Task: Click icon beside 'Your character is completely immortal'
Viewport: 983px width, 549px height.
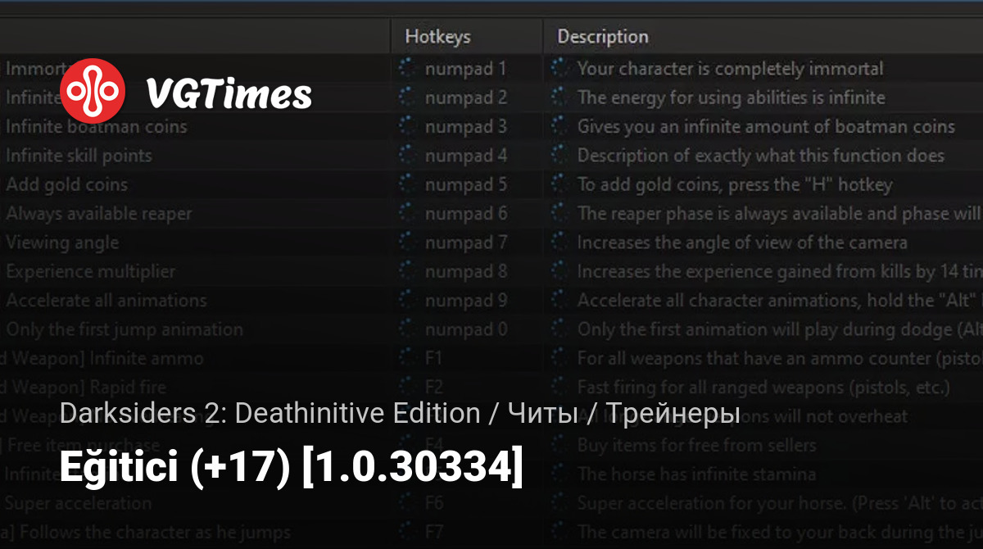Action: 559,69
